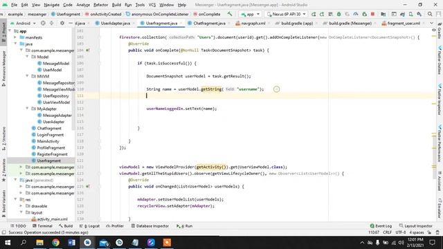Open the VCS menu
The width and height of the screenshot is (443, 249).
[x=152, y=5]
